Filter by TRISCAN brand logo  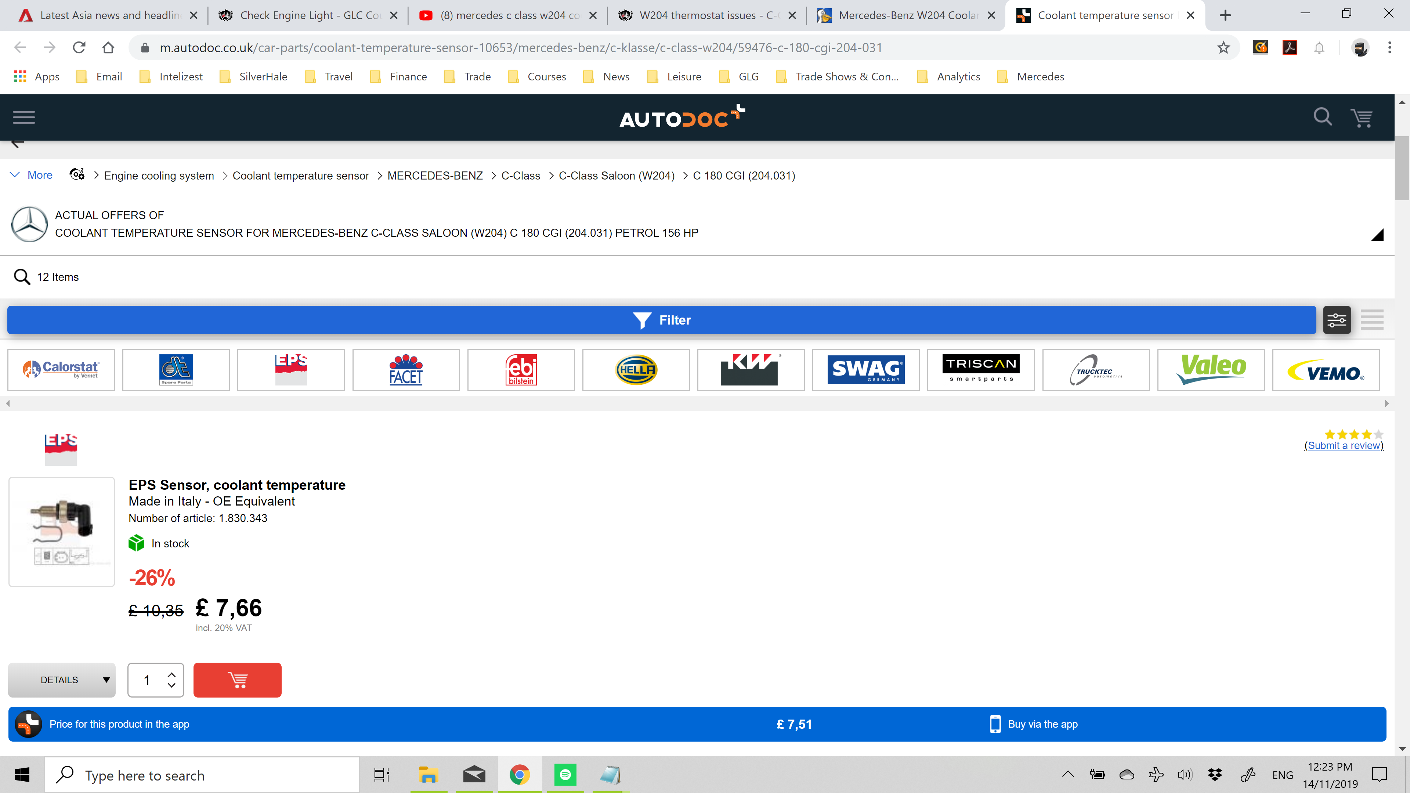[981, 370]
